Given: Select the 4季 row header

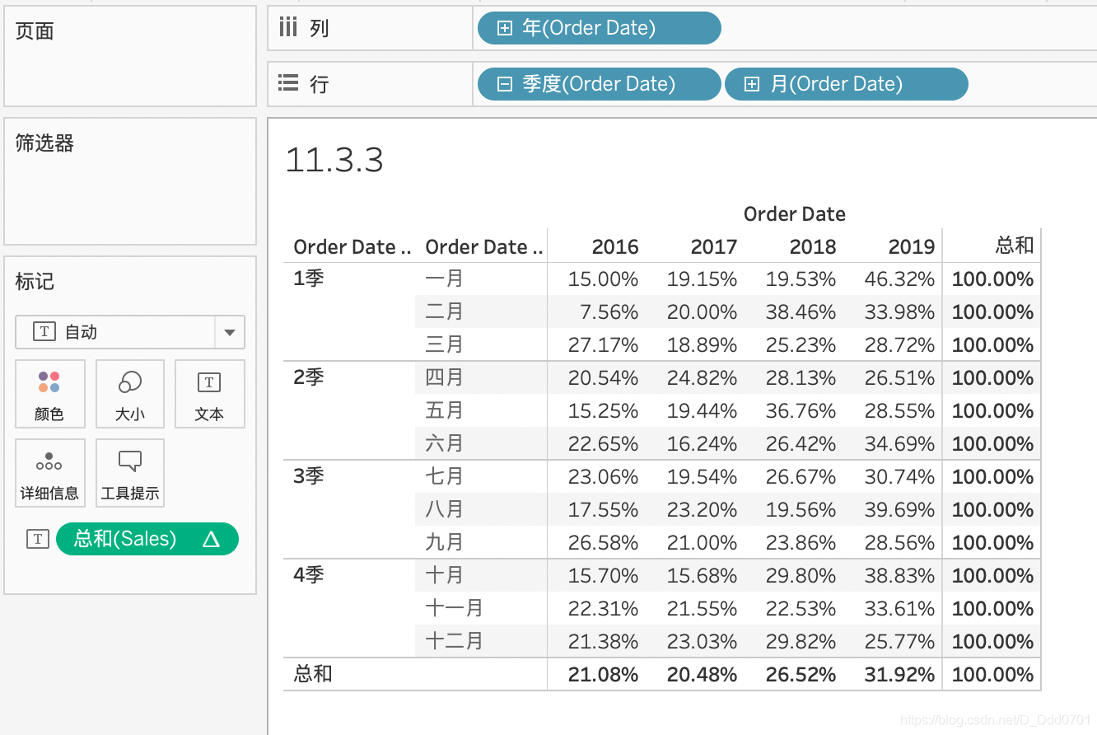Looking at the screenshot, I should [x=309, y=575].
